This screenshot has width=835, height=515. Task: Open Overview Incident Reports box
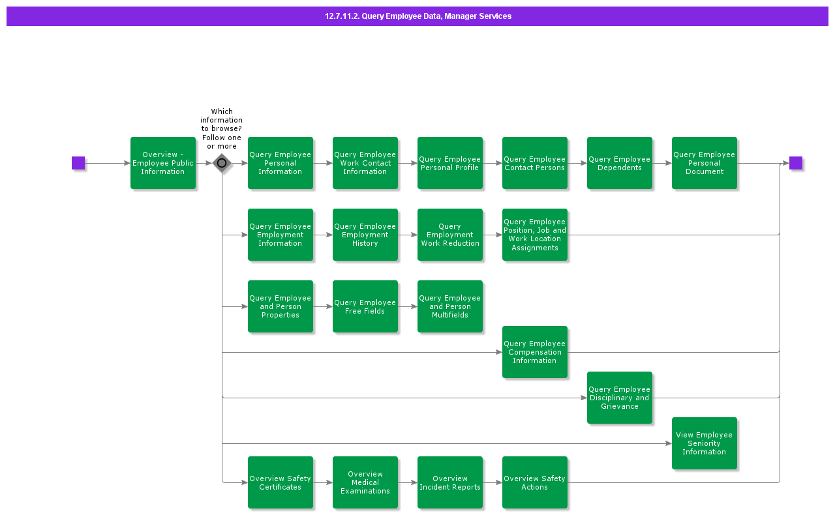[450, 482]
